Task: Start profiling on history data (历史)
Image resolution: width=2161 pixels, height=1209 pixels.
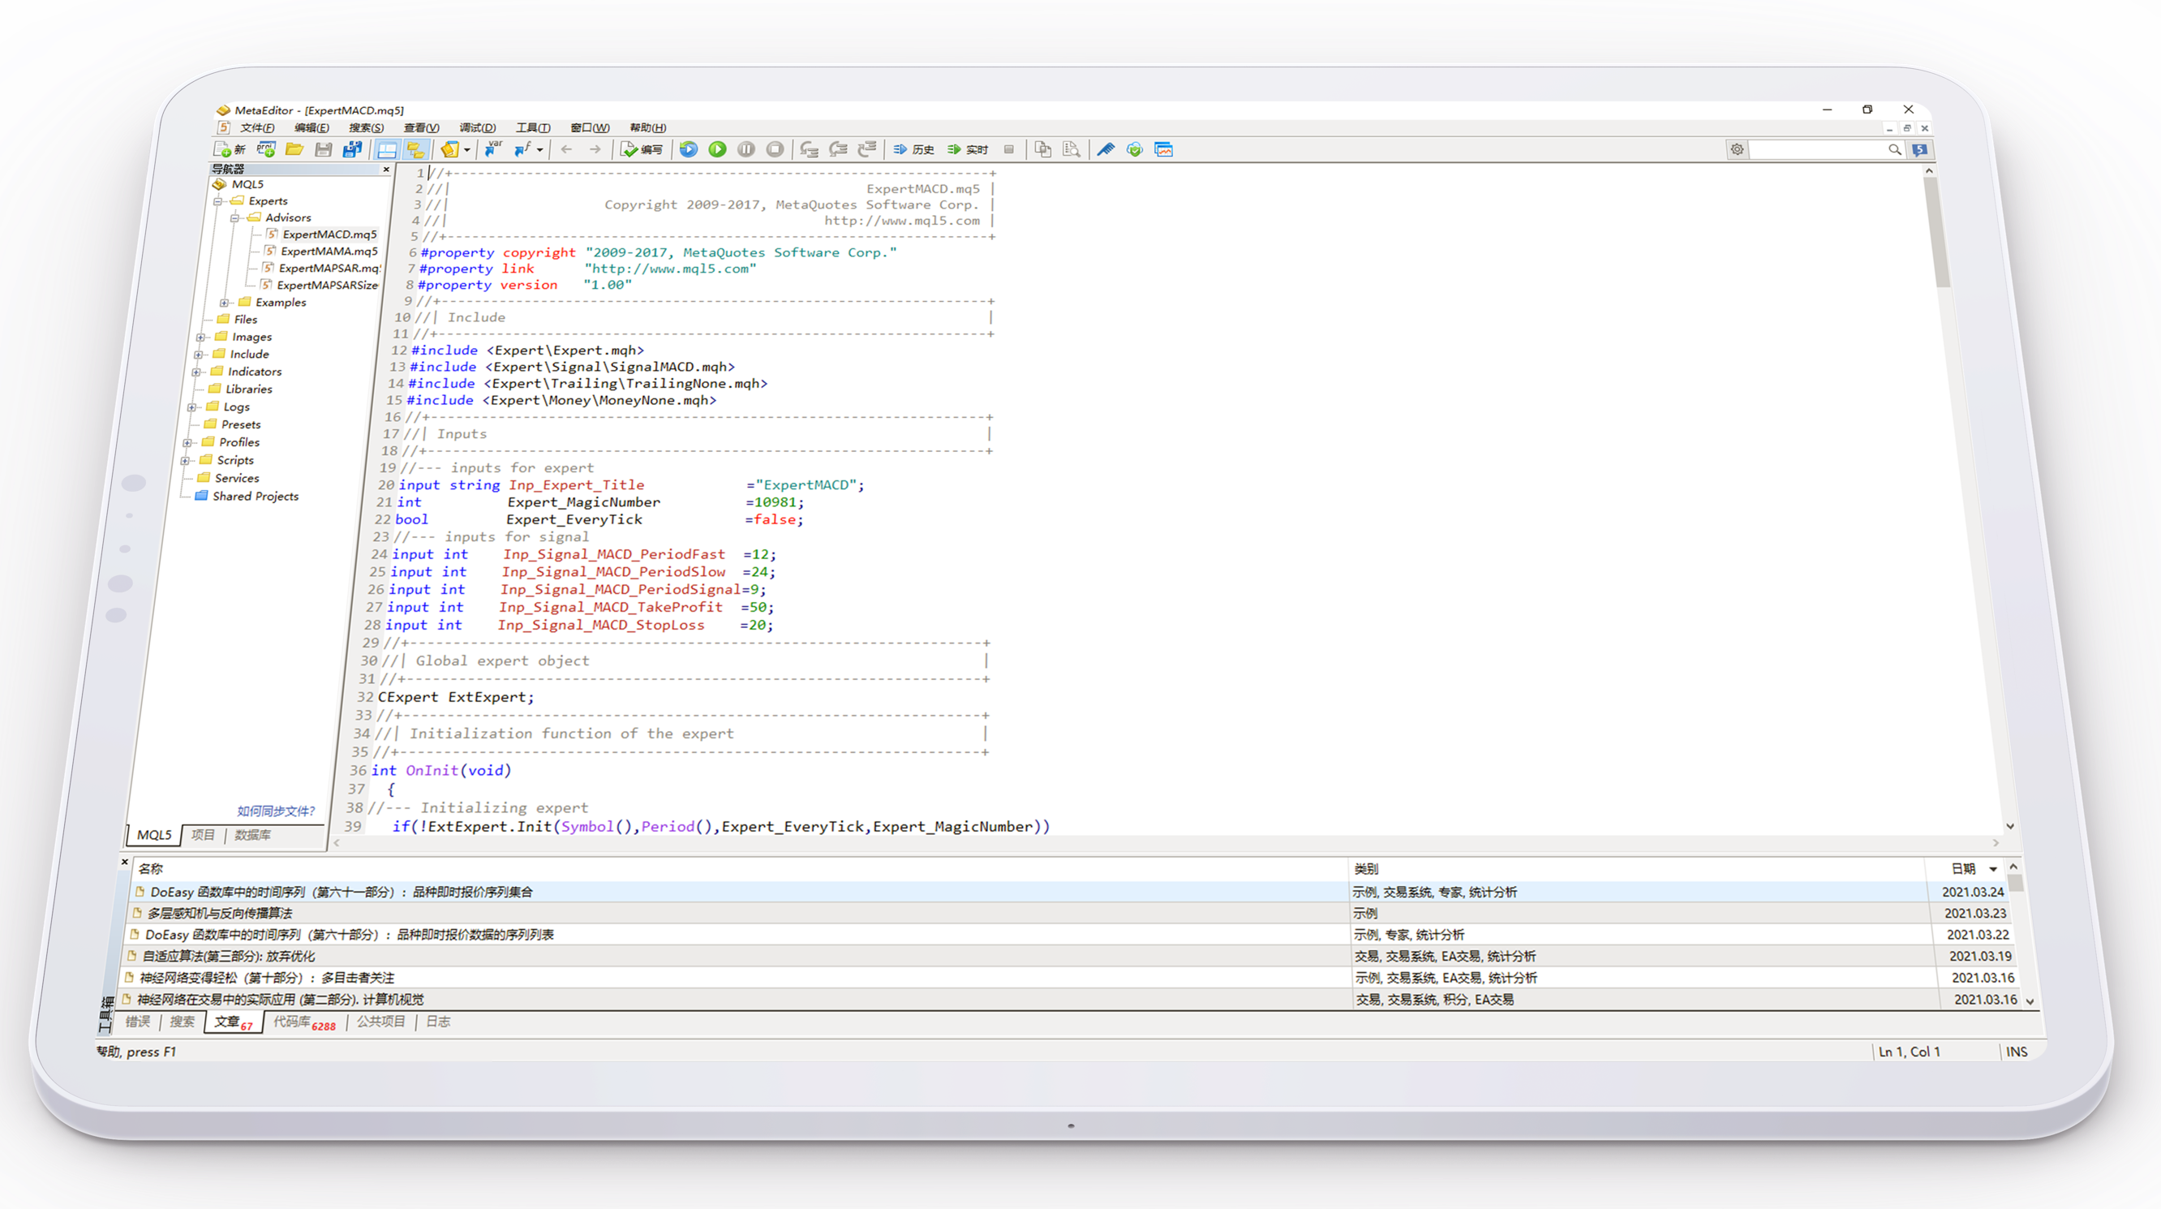Action: pos(914,149)
